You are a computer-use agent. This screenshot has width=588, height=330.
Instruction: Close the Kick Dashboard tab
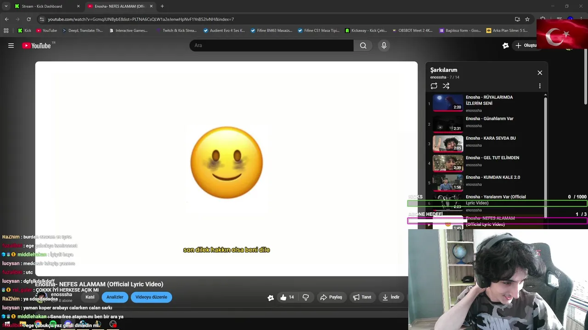pyautogui.click(x=78, y=6)
